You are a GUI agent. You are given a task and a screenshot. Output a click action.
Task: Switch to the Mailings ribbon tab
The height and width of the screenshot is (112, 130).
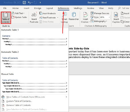point(78,8)
